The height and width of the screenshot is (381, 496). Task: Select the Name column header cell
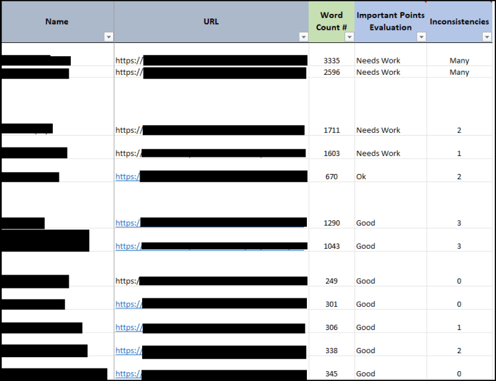pyautogui.click(x=57, y=22)
